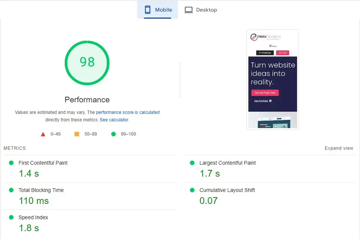Click the green dot beside Cumulative Layout Shift
The height and width of the screenshot is (239, 360).
(x=193, y=190)
